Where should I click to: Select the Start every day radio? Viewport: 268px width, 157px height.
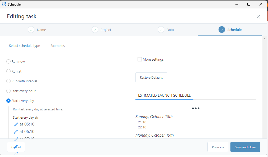tap(8, 101)
